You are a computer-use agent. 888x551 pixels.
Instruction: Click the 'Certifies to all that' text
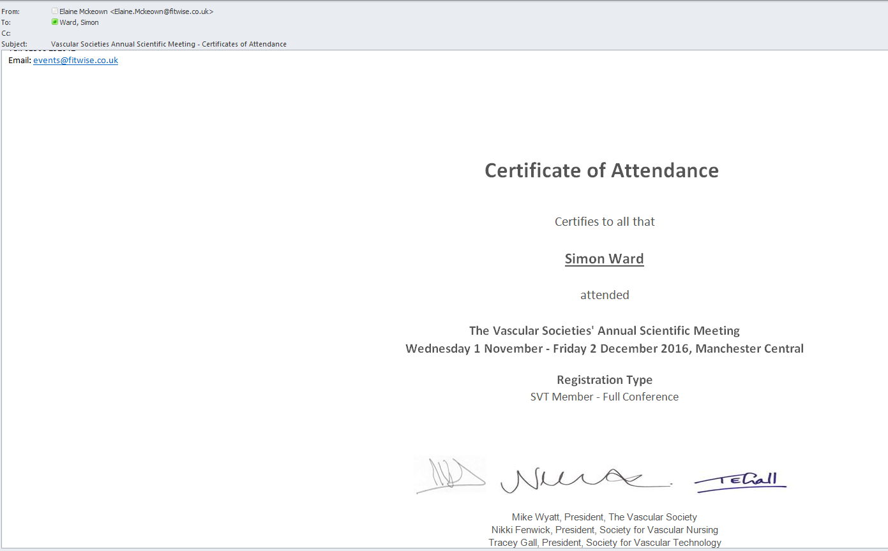604,222
